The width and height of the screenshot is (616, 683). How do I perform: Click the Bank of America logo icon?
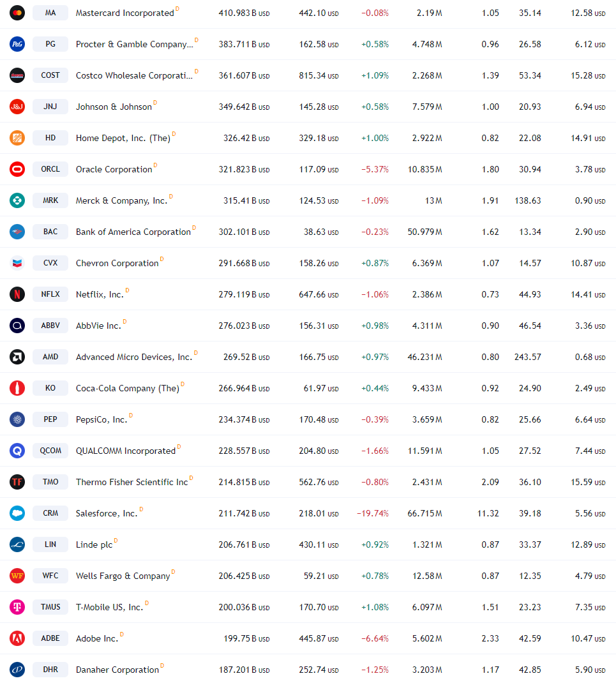pos(17,232)
